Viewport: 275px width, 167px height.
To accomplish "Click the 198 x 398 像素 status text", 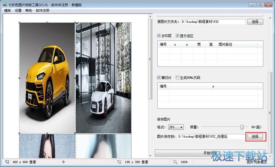I will pos(136,162).
